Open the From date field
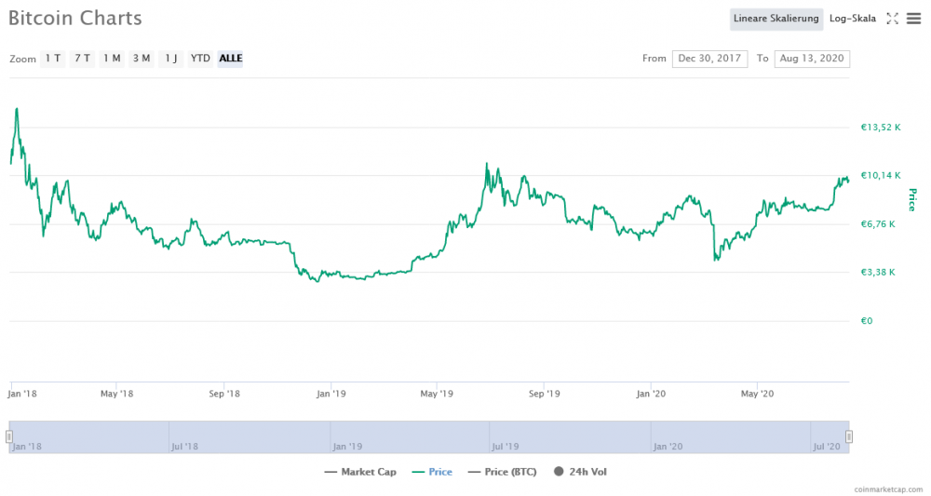Image resolution: width=931 pixels, height=496 pixels. (x=709, y=58)
